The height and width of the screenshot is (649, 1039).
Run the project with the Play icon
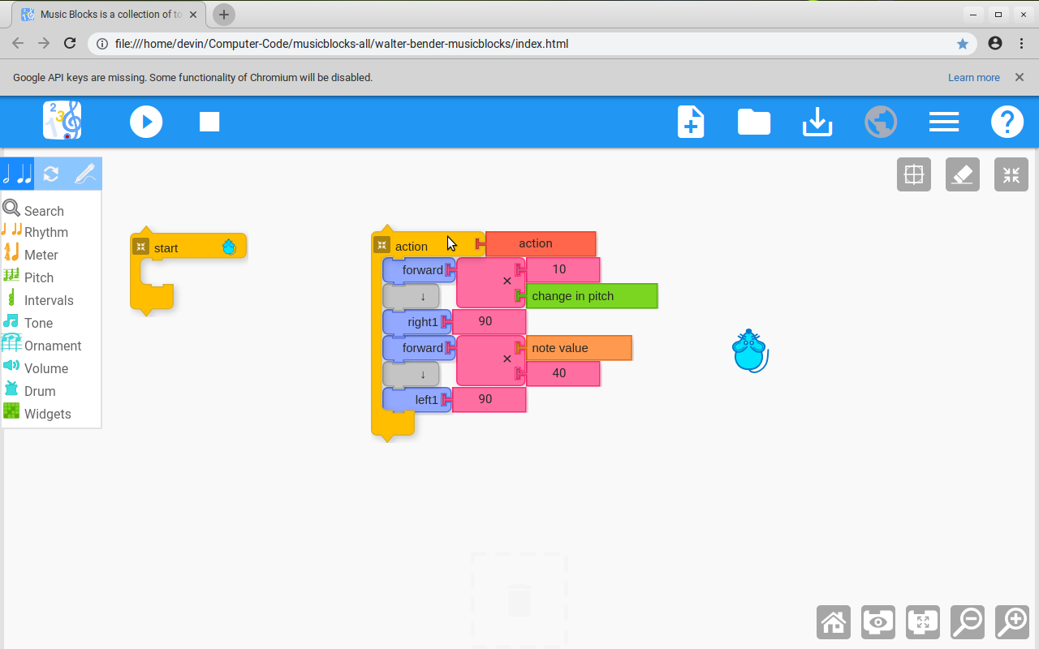point(146,122)
